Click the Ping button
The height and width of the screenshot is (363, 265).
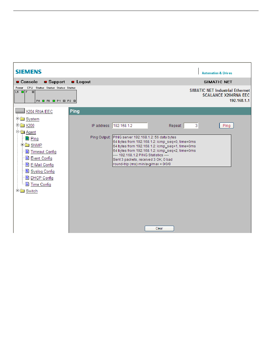click(x=227, y=126)
